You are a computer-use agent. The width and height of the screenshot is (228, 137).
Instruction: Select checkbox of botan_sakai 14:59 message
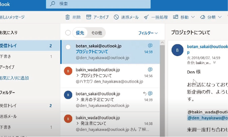coord(68,47)
